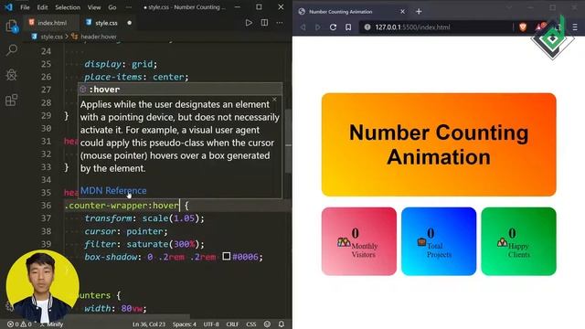This screenshot has height=329, width=585.
Task: Open the Selection menu
Action: pos(68,7)
